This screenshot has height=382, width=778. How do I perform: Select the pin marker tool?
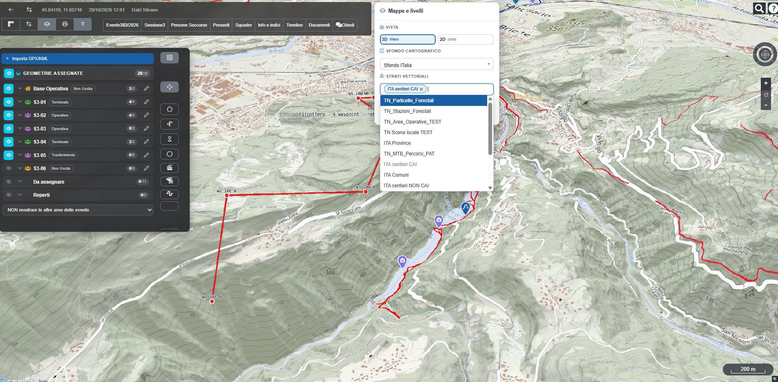click(169, 139)
